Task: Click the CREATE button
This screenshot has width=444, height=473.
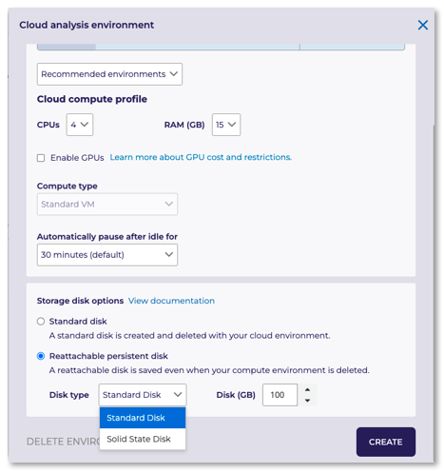Action: tap(386, 442)
